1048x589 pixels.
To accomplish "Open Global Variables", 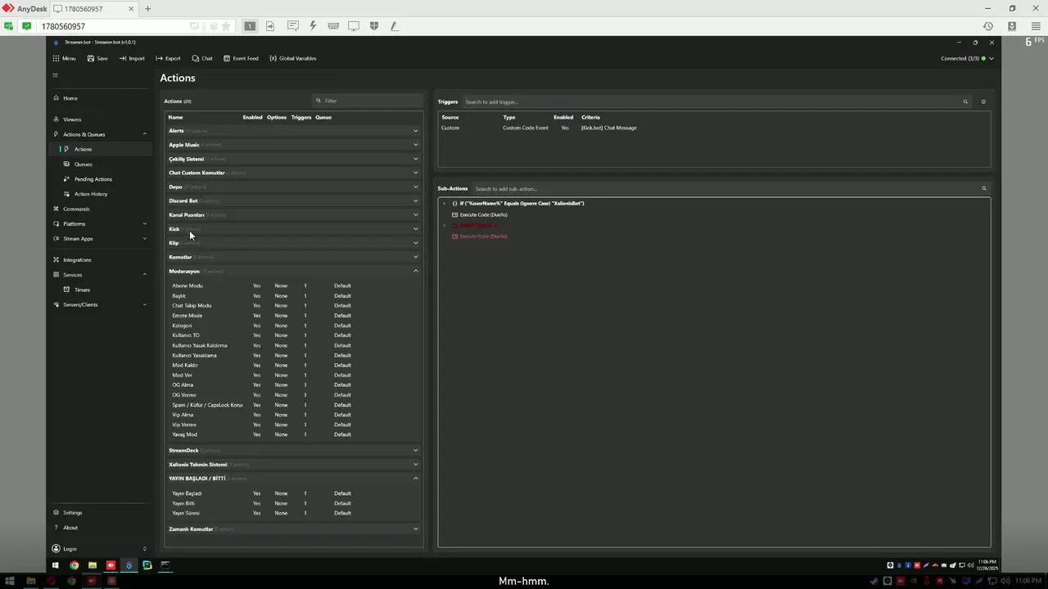I will pyautogui.click(x=293, y=58).
